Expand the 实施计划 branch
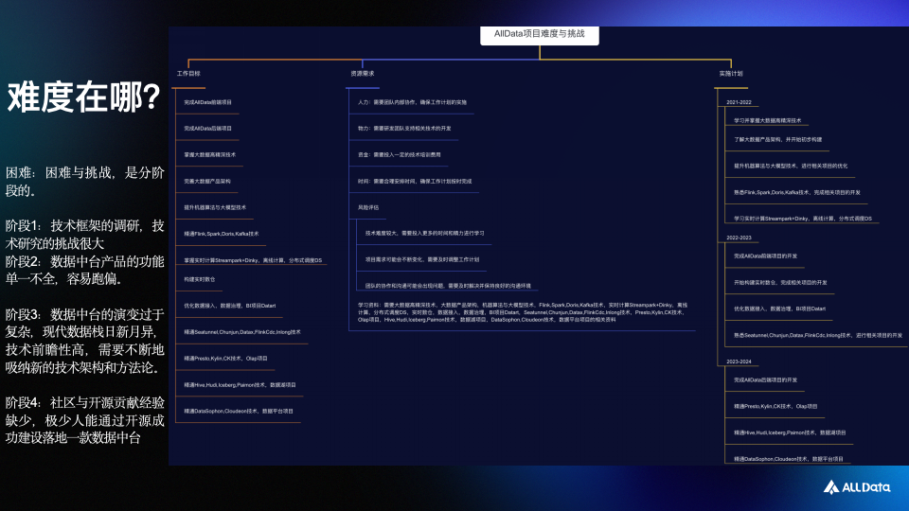The image size is (909, 511). pos(730,73)
